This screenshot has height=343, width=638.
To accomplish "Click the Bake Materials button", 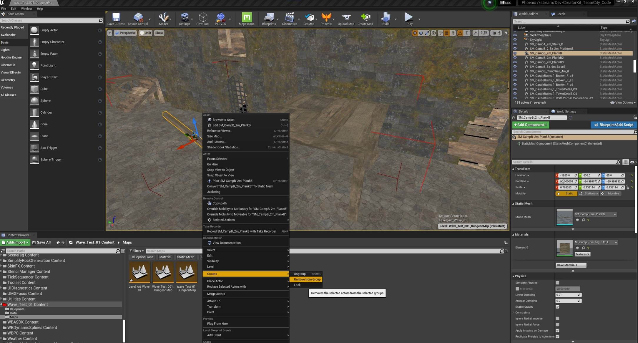I will [570, 265].
